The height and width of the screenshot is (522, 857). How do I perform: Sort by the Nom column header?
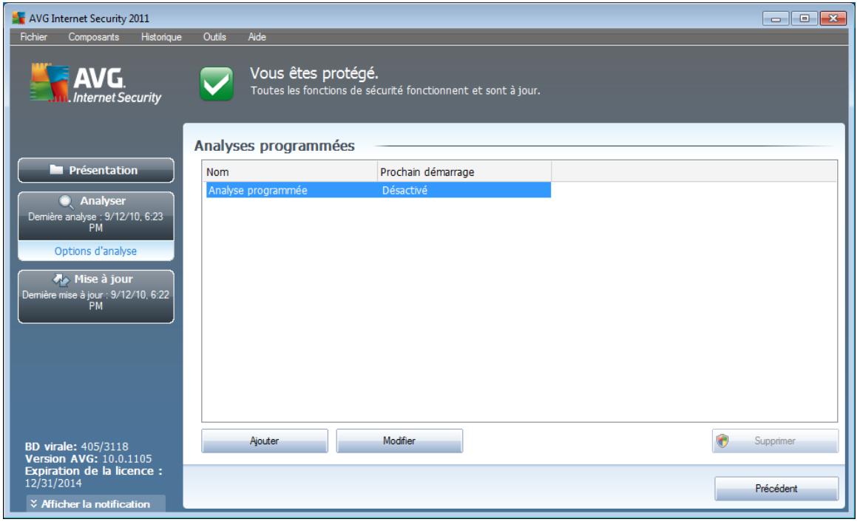click(x=290, y=172)
